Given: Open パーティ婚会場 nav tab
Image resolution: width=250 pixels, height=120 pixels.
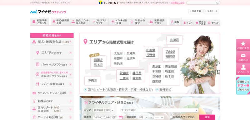Looking at the screenshot, I should [x=118, y=22].
